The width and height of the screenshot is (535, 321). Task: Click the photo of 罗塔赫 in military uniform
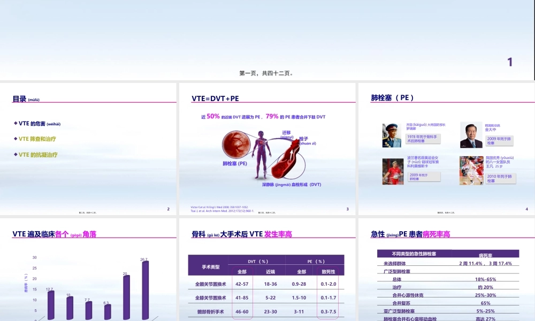pyautogui.click(x=392, y=135)
